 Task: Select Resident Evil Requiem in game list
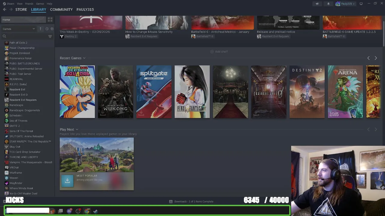[x=23, y=100]
